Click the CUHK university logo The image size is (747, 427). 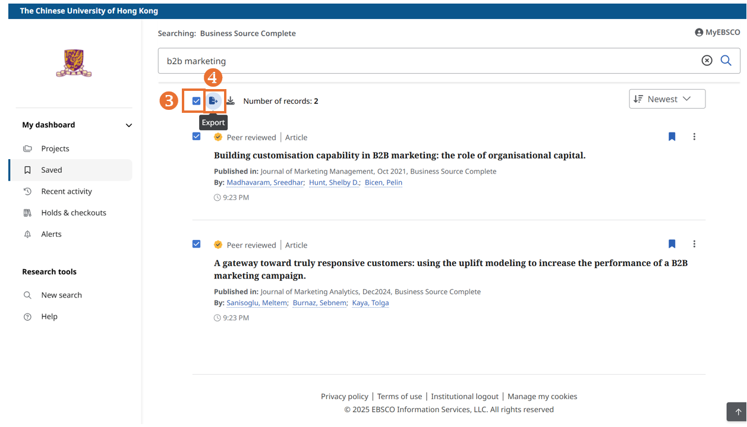[74, 63]
